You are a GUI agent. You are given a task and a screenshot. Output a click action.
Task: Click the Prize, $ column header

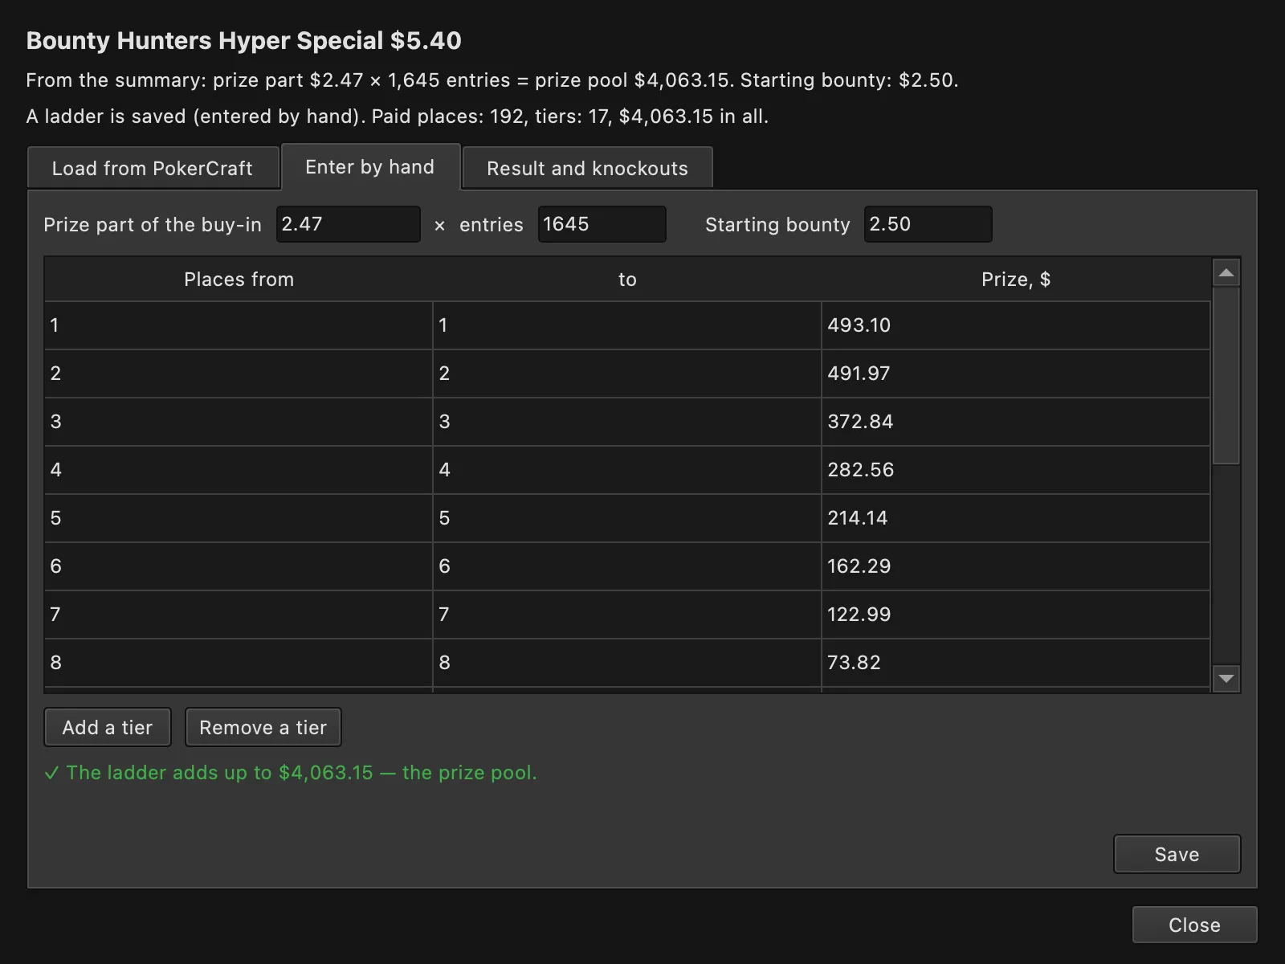[x=1016, y=280]
